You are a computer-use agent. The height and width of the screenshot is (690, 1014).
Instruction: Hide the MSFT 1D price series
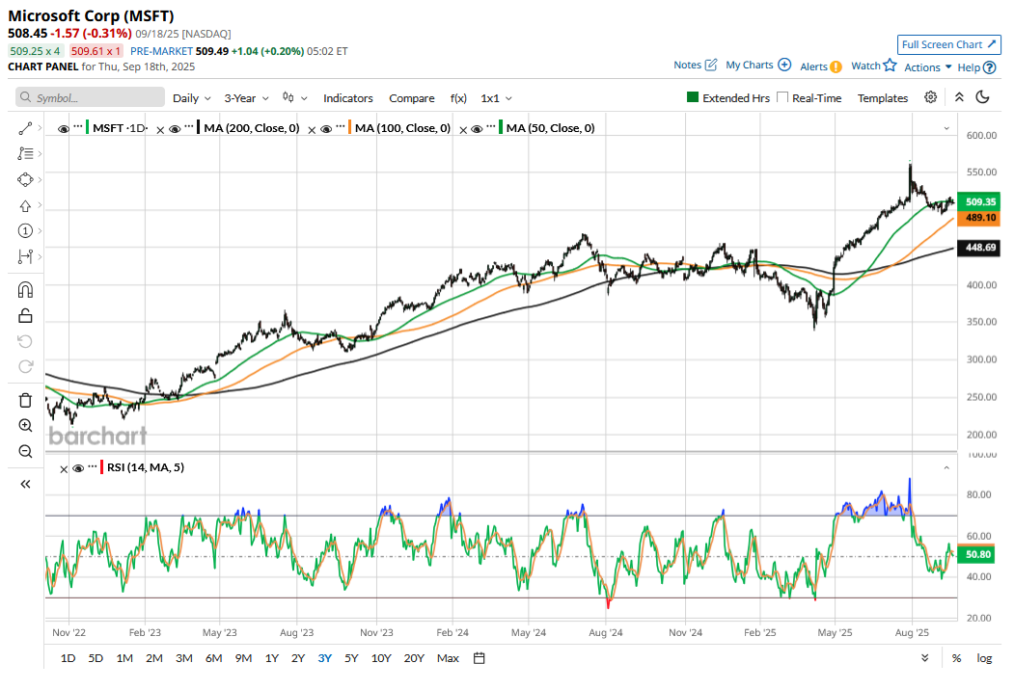click(x=64, y=129)
